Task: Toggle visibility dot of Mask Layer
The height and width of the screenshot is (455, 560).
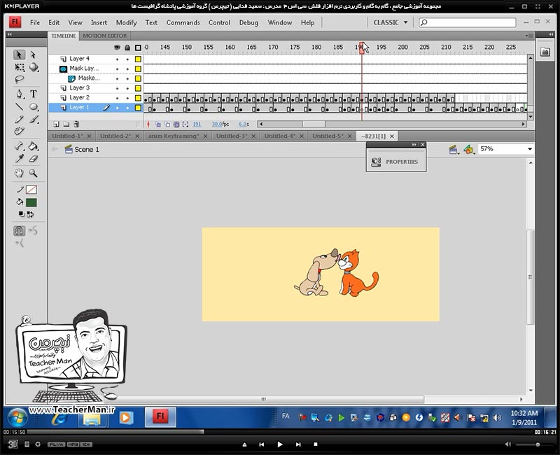Action: tap(117, 69)
